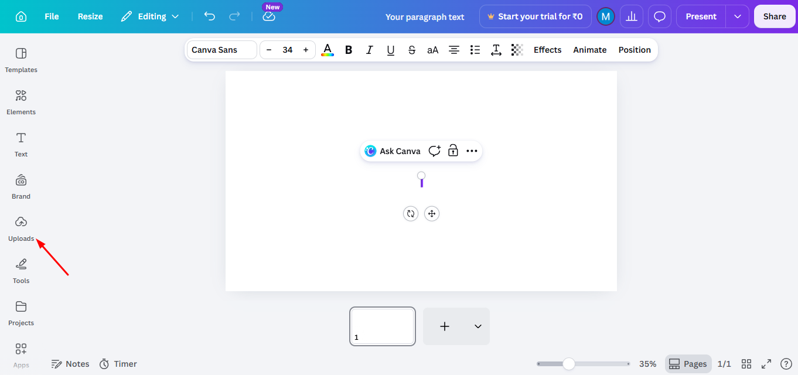Open more options three dots menu
The width and height of the screenshot is (798, 375).
[x=472, y=151]
